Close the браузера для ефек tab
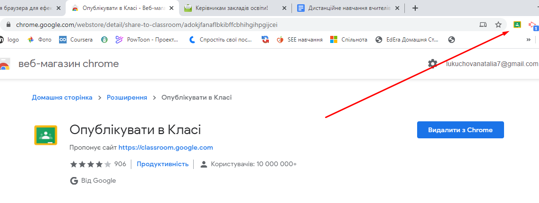Viewport: 539px width, 203px height. point(59,8)
